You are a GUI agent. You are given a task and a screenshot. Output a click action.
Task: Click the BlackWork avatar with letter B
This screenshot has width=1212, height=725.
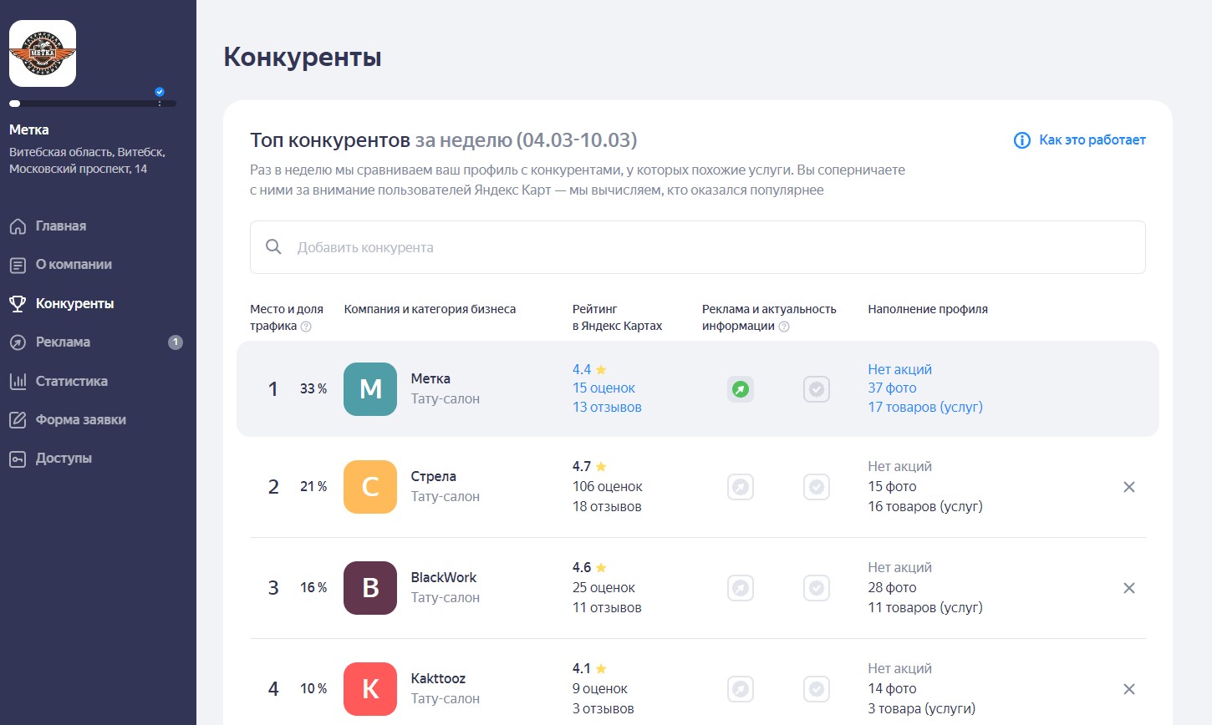click(370, 588)
